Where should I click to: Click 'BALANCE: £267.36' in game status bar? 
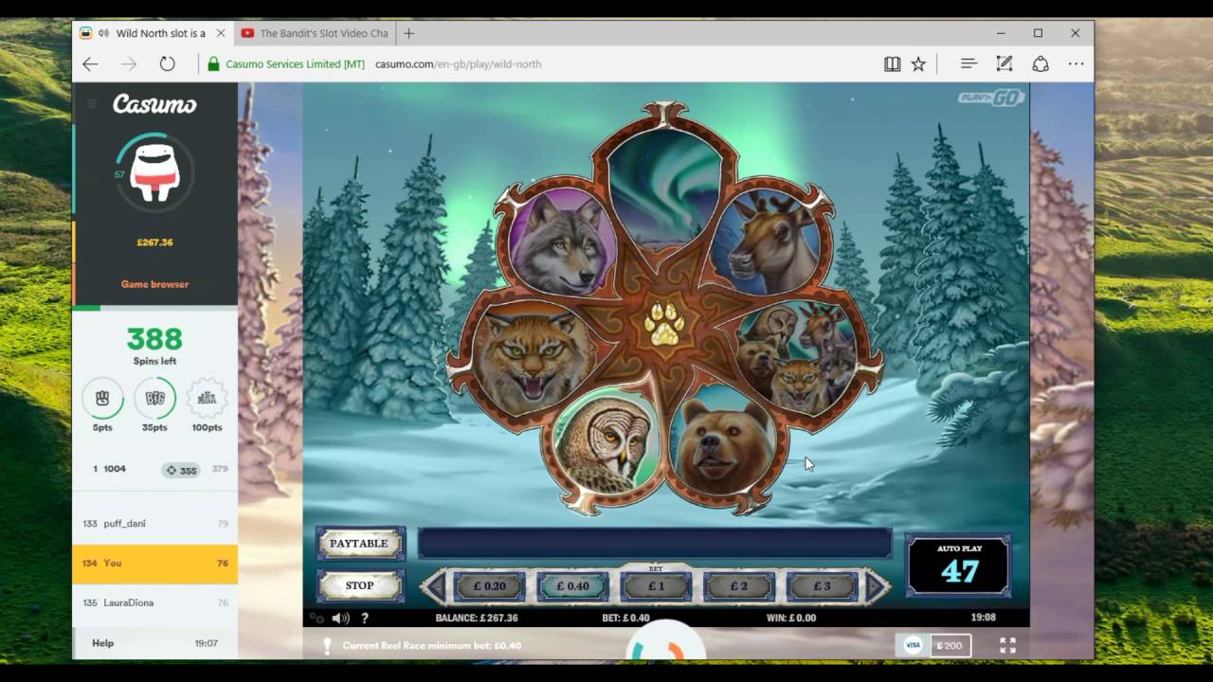477,618
